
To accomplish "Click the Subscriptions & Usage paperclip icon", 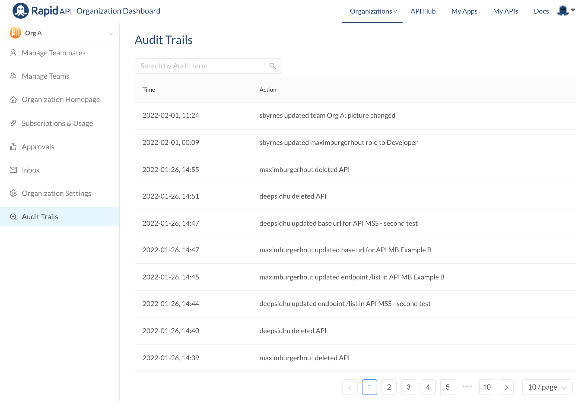I will coord(13,123).
